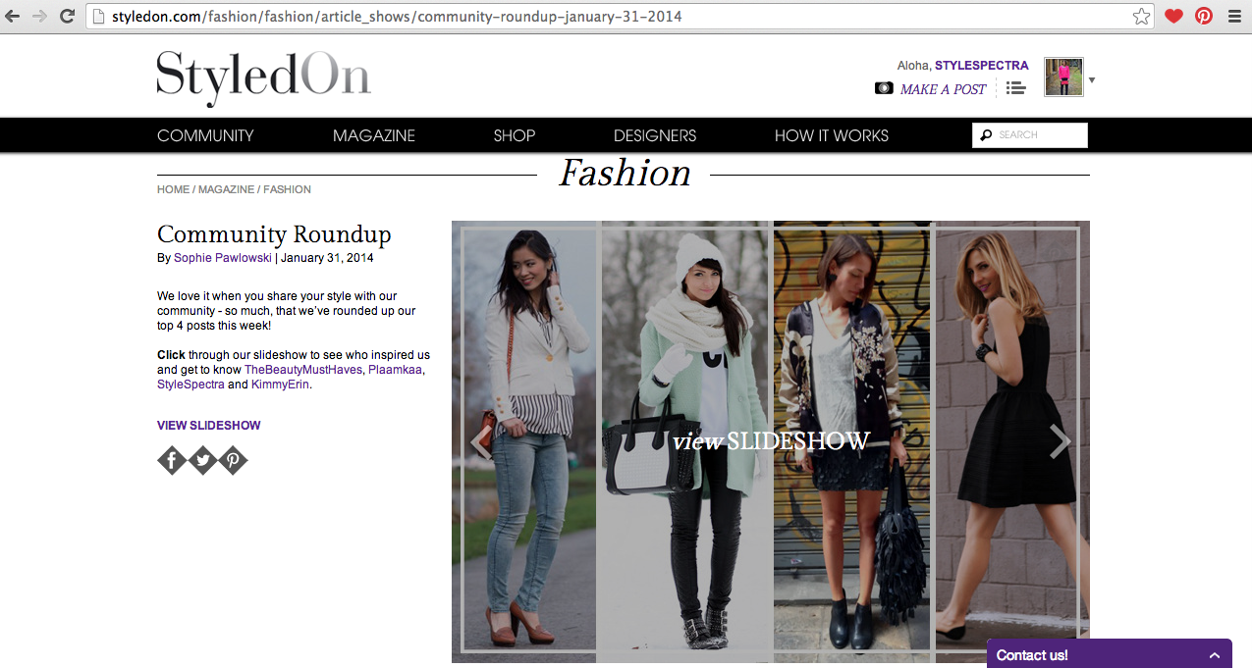Open Chrome's hamburger menu
This screenshot has width=1252, height=668.
coord(1234,16)
